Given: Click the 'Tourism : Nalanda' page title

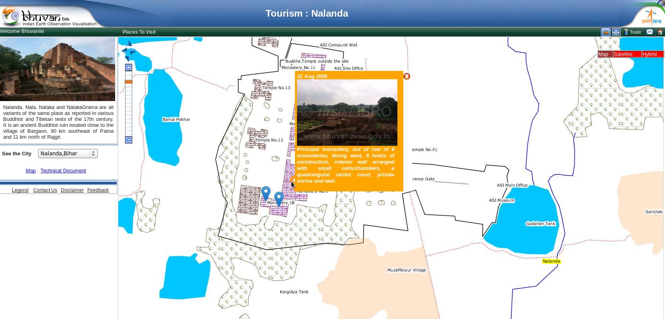Looking at the screenshot, I should click(307, 13).
